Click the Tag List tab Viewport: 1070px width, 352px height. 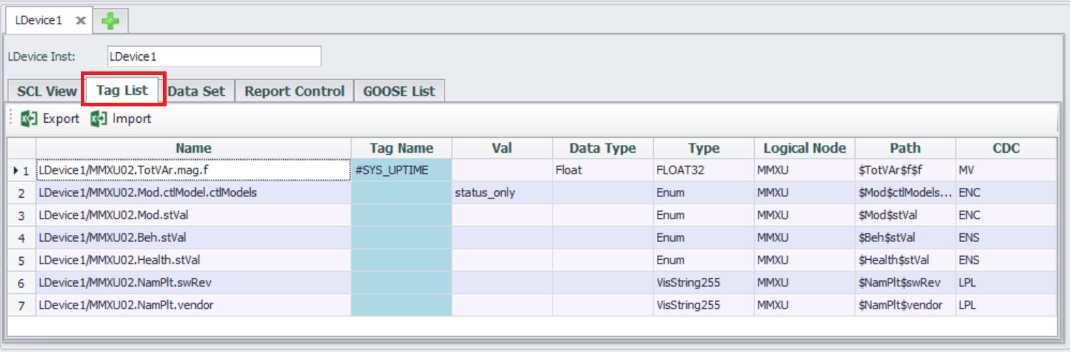122,90
